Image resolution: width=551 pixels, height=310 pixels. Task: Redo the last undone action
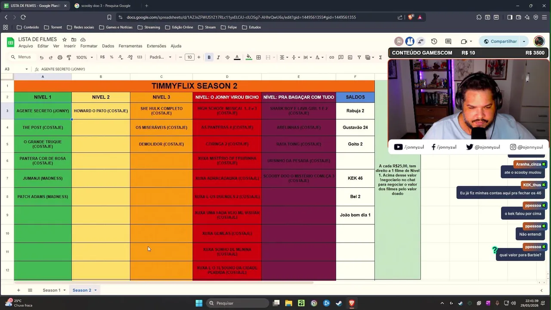click(x=50, y=57)
